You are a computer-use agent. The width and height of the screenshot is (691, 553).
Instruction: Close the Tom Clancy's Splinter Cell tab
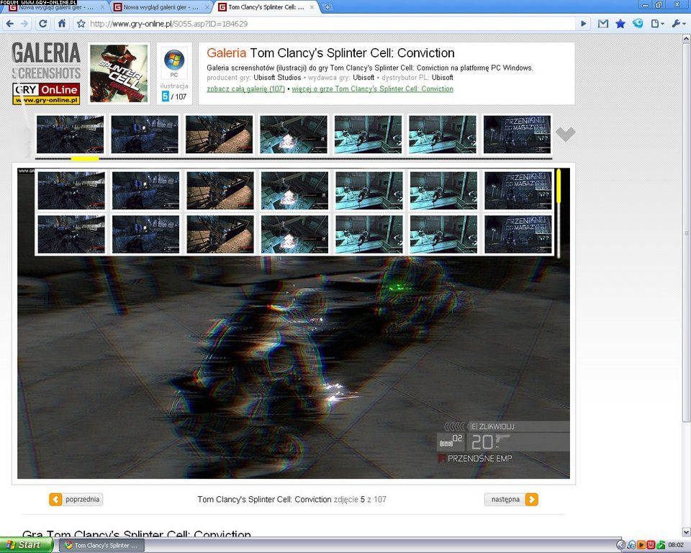312,7
